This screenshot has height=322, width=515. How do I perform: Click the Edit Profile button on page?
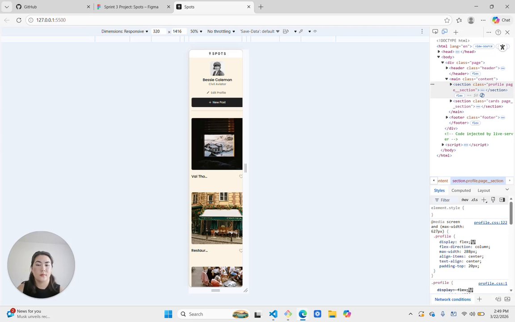click(x=216, y=93)
